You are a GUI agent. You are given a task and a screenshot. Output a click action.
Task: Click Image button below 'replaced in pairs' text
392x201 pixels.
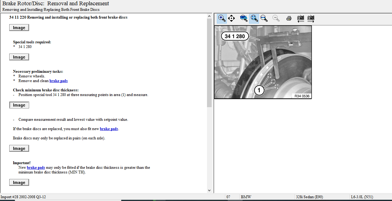(x=19, y=148)
